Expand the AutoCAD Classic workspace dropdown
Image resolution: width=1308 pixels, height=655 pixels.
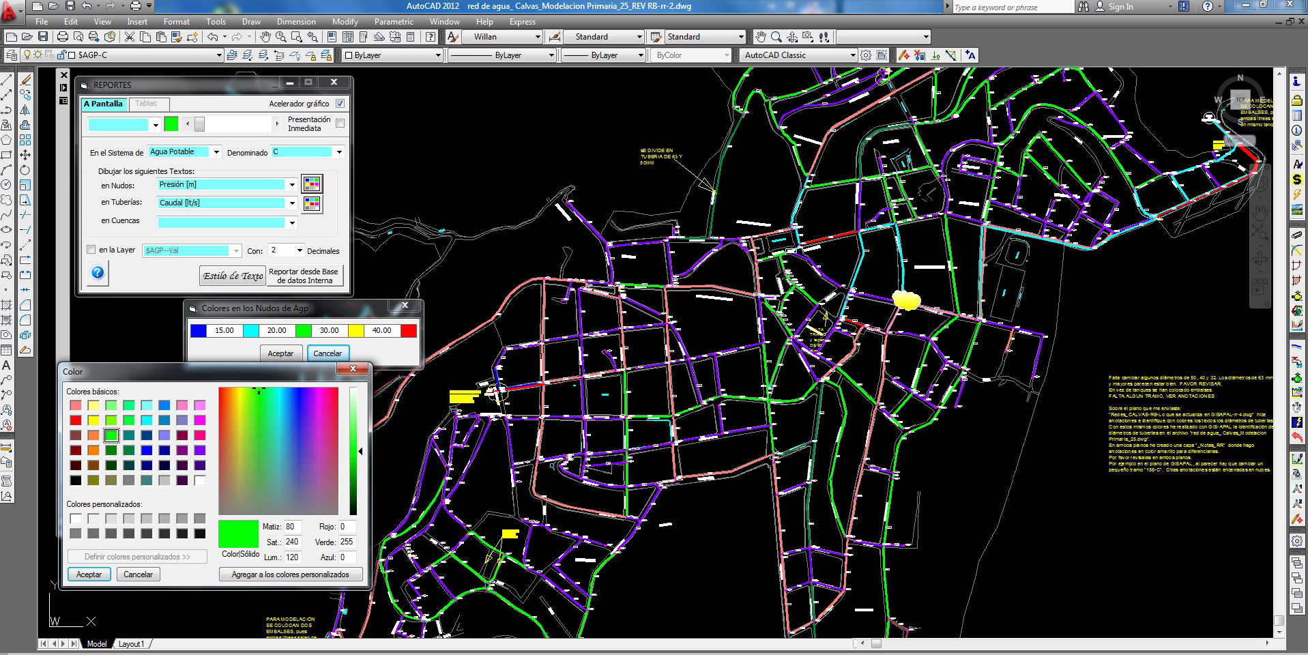[x=852, y=55]
